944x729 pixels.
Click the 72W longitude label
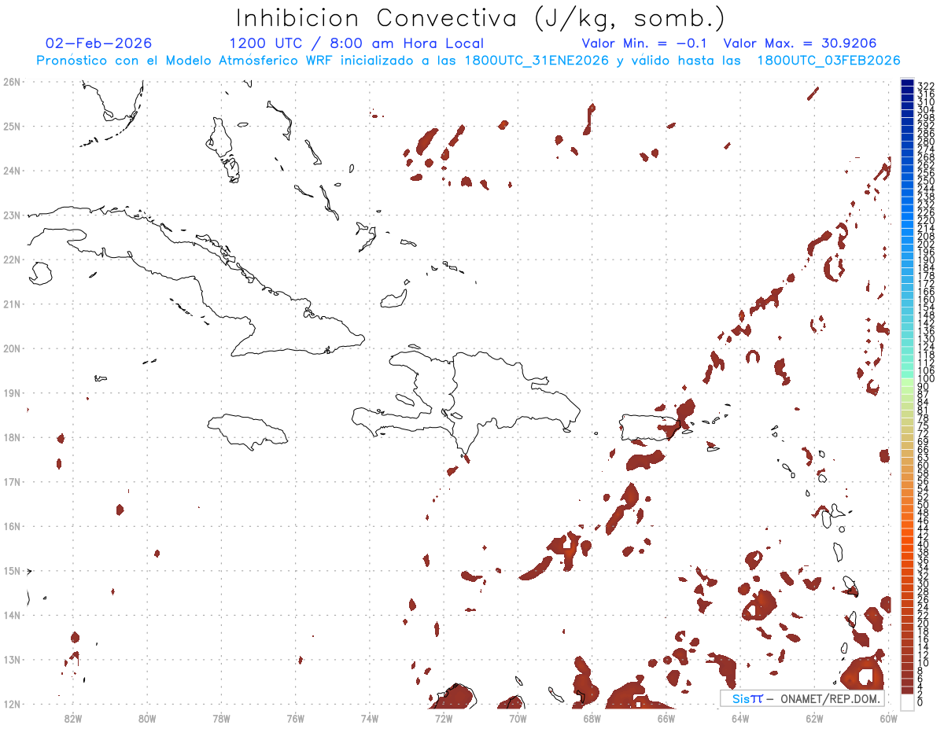coord(444,718)
